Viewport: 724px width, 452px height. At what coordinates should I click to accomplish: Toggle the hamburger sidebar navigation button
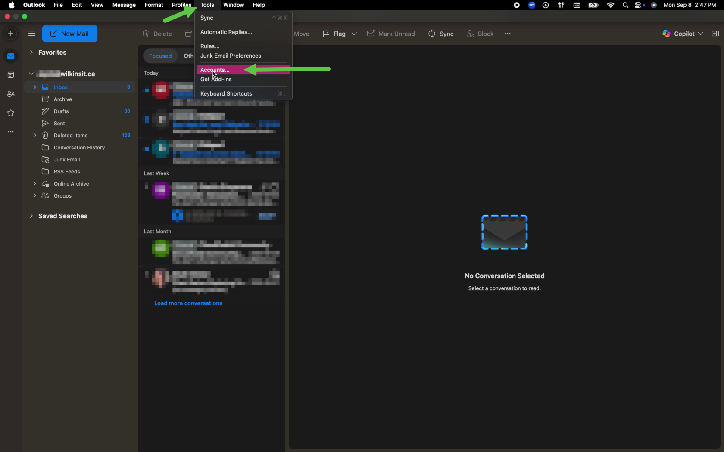point(32,34)
